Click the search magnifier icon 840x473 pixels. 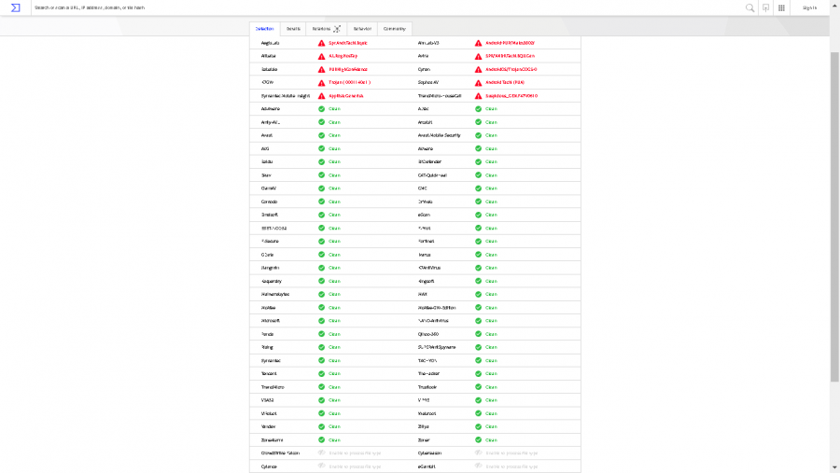pos(749,7)
